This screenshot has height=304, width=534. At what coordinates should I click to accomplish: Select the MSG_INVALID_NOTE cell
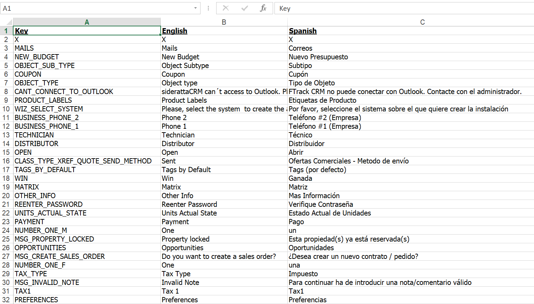click(87, 282)
